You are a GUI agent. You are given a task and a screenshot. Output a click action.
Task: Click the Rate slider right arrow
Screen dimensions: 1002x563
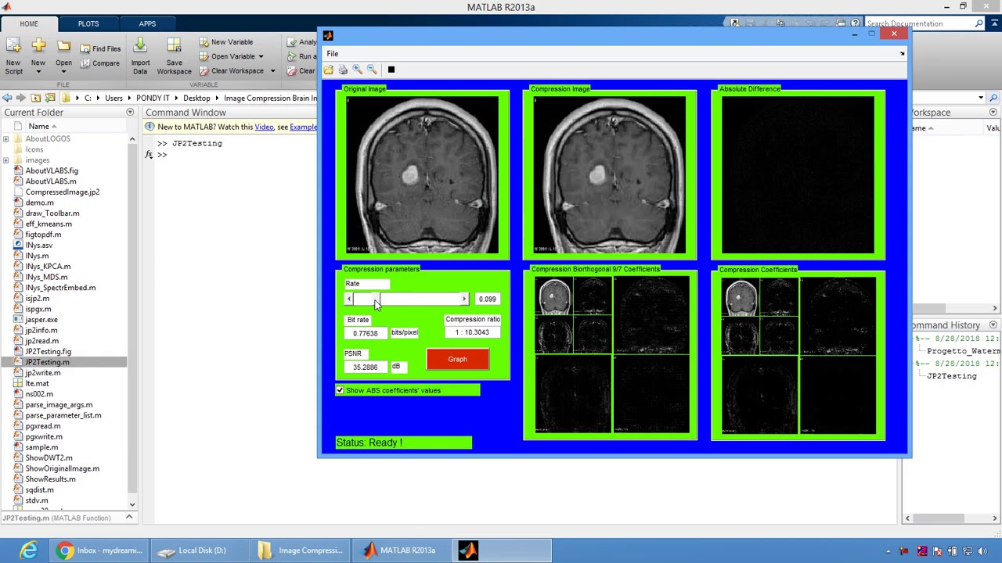click(464, 299)
